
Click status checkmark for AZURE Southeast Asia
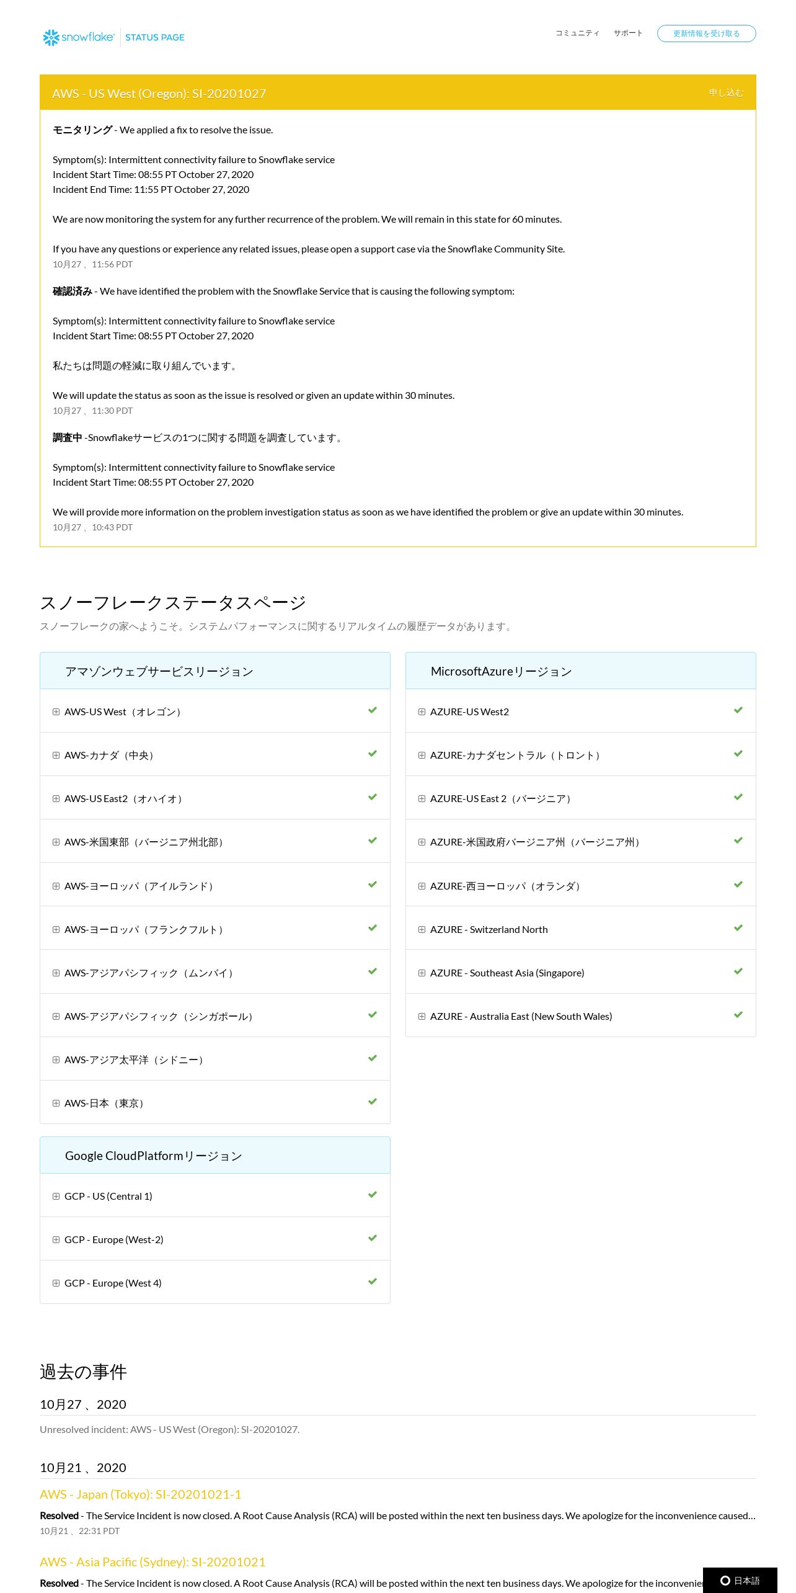click(738, 971)
